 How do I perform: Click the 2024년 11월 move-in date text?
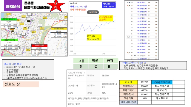pyautogui.click(x=73, y=86)
